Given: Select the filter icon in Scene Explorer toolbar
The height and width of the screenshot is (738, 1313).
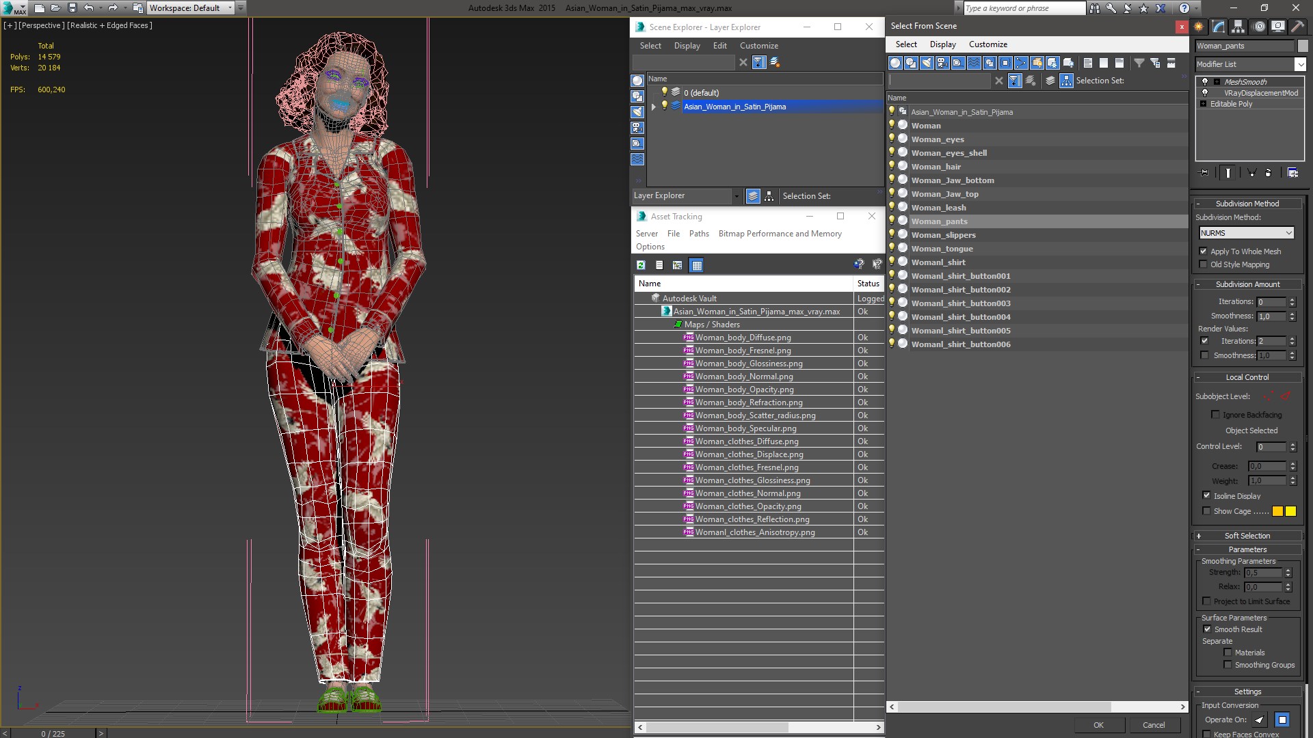Looking at the screenshot, I should click(x=758, y=61).
